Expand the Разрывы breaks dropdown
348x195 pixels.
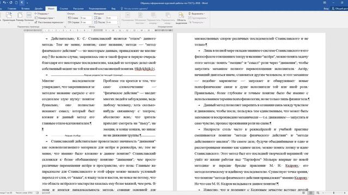pos(42,14)
